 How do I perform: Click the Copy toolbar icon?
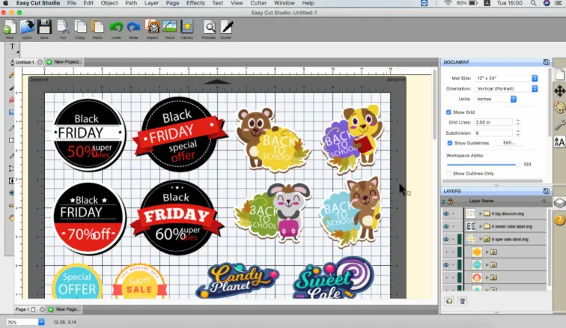pos(80,28)
